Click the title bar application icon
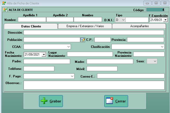This screenshot has width=170, height=113. pos(4,3)
